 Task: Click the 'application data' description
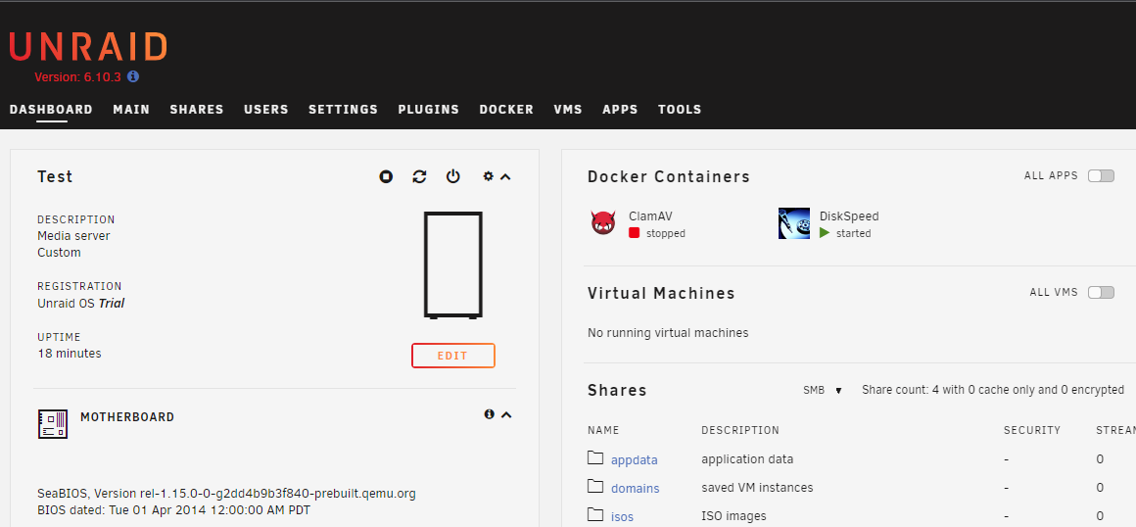[x=747, y=458]
